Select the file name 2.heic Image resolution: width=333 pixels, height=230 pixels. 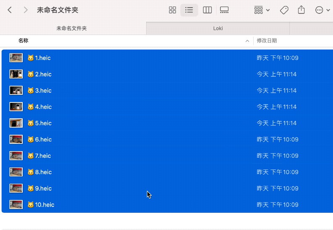coord(43,74)
